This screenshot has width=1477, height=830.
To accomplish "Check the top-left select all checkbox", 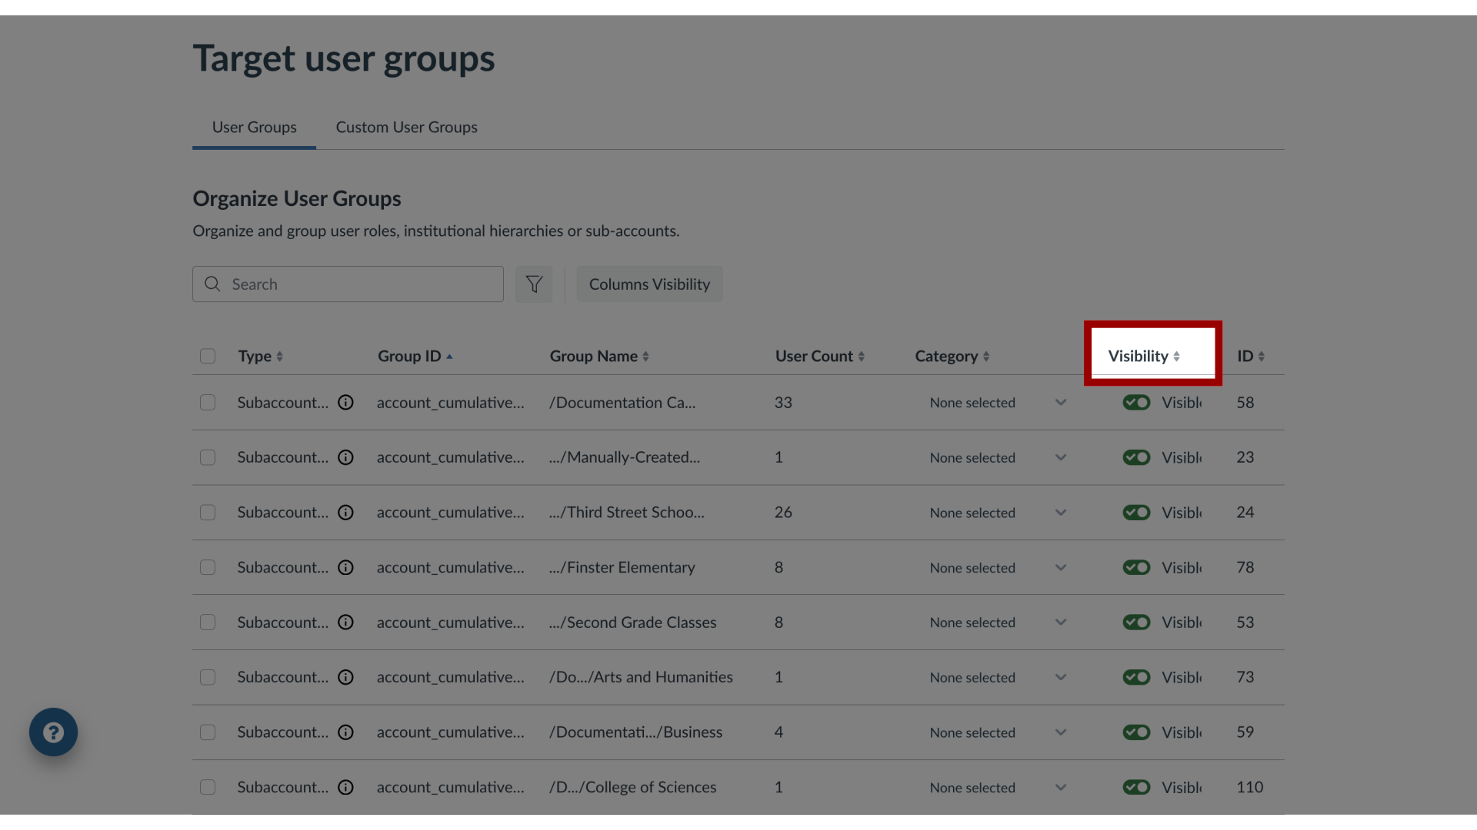I will coord(208,355).
